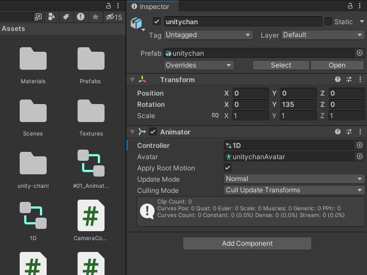Filter assets by type icon
Image resolution: width=367 pixels, height=275 pixels.
tap(52, 17)
